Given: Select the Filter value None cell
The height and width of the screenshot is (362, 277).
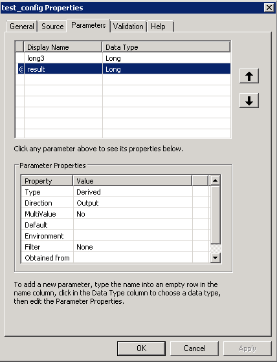Looking at the screenshot, I should click(x=133, y=247).
